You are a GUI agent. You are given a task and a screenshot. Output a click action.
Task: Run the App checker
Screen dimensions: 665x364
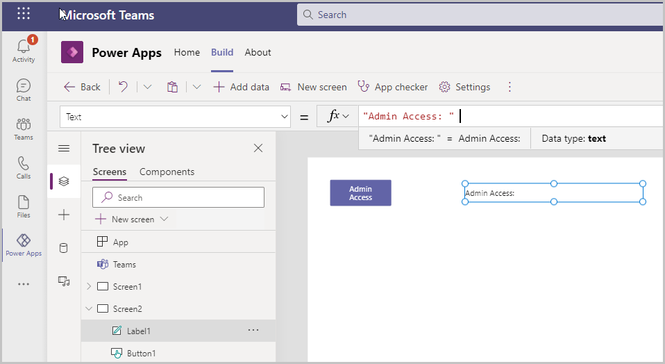coord(392,87)
